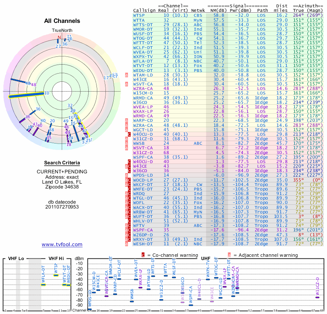327x314 pixels.
Task: Click the All Channels plot title
Action: coord(62,20)
